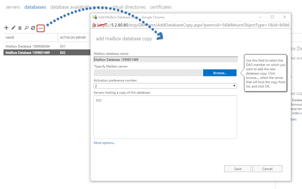302x189 pixels.
Task: Select the virtual directories tab
Action: 128,7
